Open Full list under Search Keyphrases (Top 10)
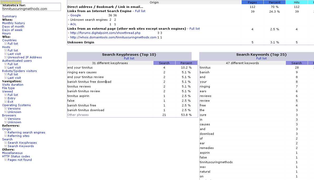The height and width of the screenshot is (180, 314). pyautogui.click(x=129, y=58)
